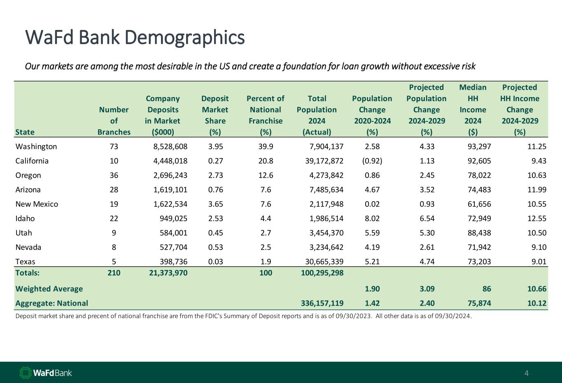This screenshot has width=562, height=383.
Task: Click Washington's franchise percent 39.9
Action: (266, 146)
